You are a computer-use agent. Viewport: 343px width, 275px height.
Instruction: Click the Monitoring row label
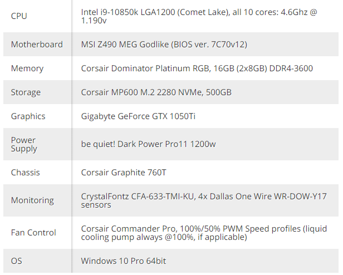[32, 200]
